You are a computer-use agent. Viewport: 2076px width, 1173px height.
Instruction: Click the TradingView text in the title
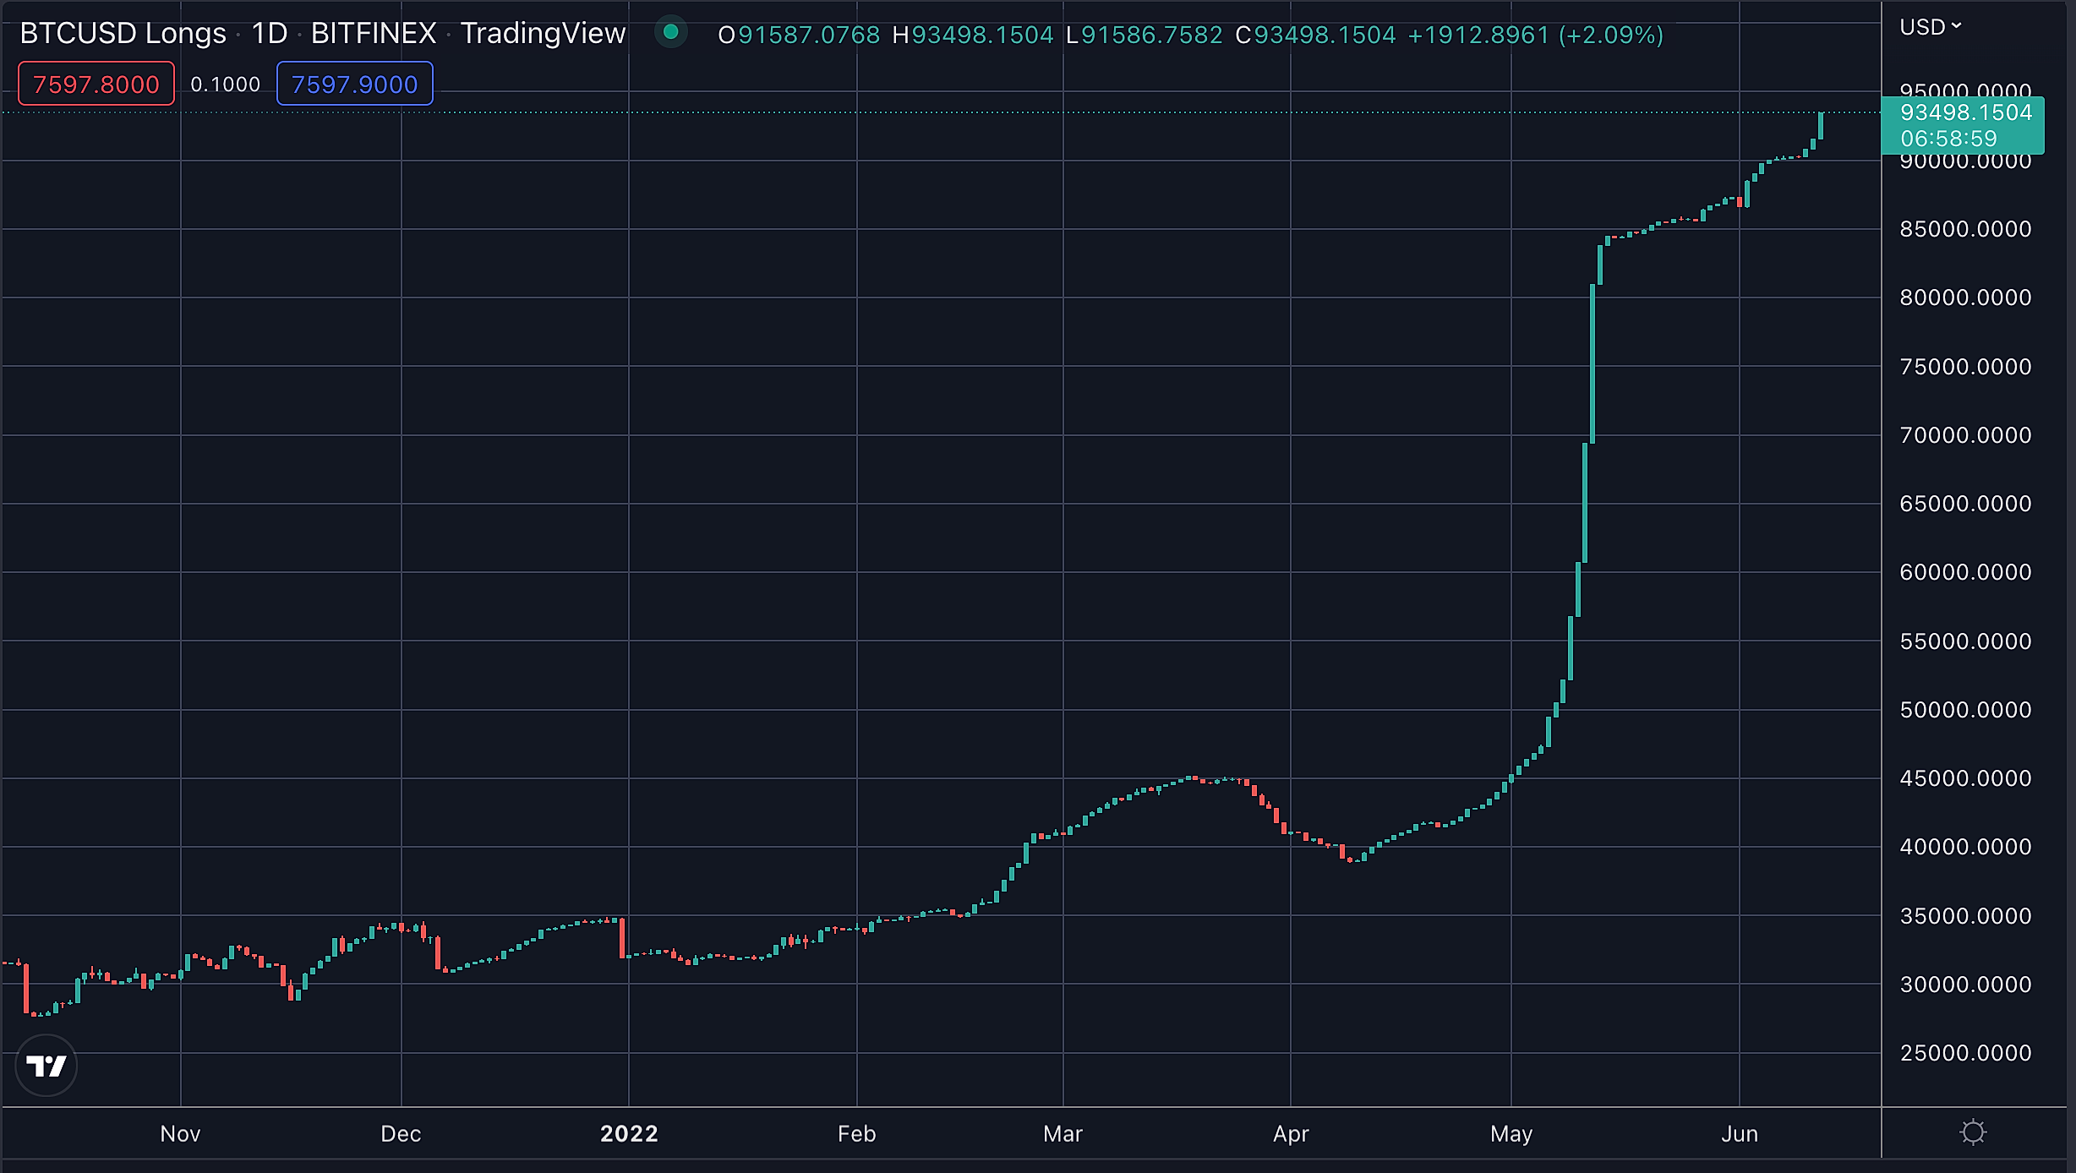pyautogui.click(x=543, y=33)
